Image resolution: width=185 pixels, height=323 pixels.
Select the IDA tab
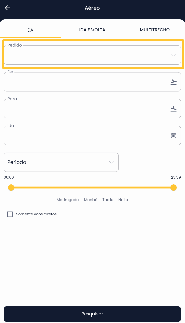click(x=30, y=30)
